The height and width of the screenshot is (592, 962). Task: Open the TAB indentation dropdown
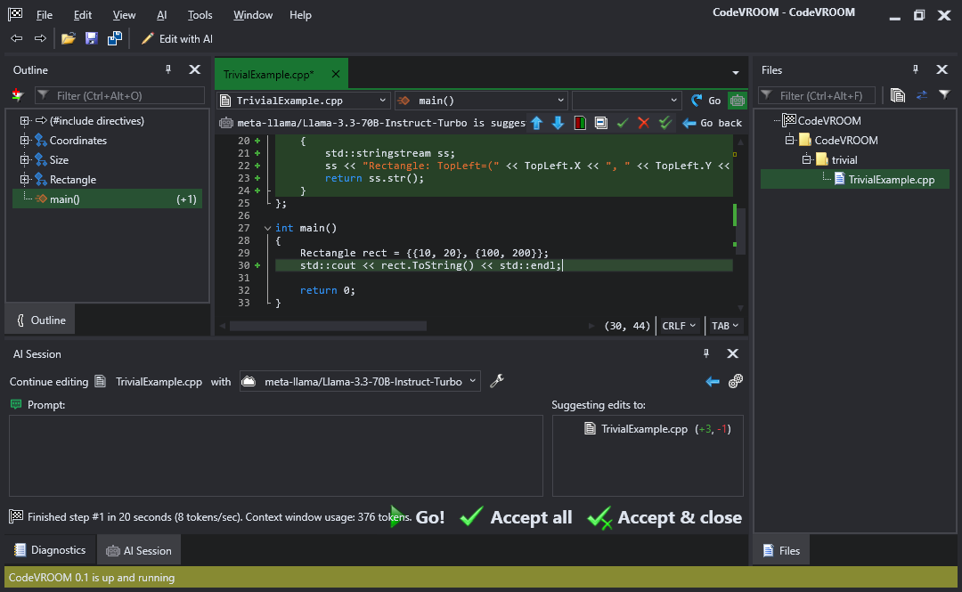[x=724, y=326]
